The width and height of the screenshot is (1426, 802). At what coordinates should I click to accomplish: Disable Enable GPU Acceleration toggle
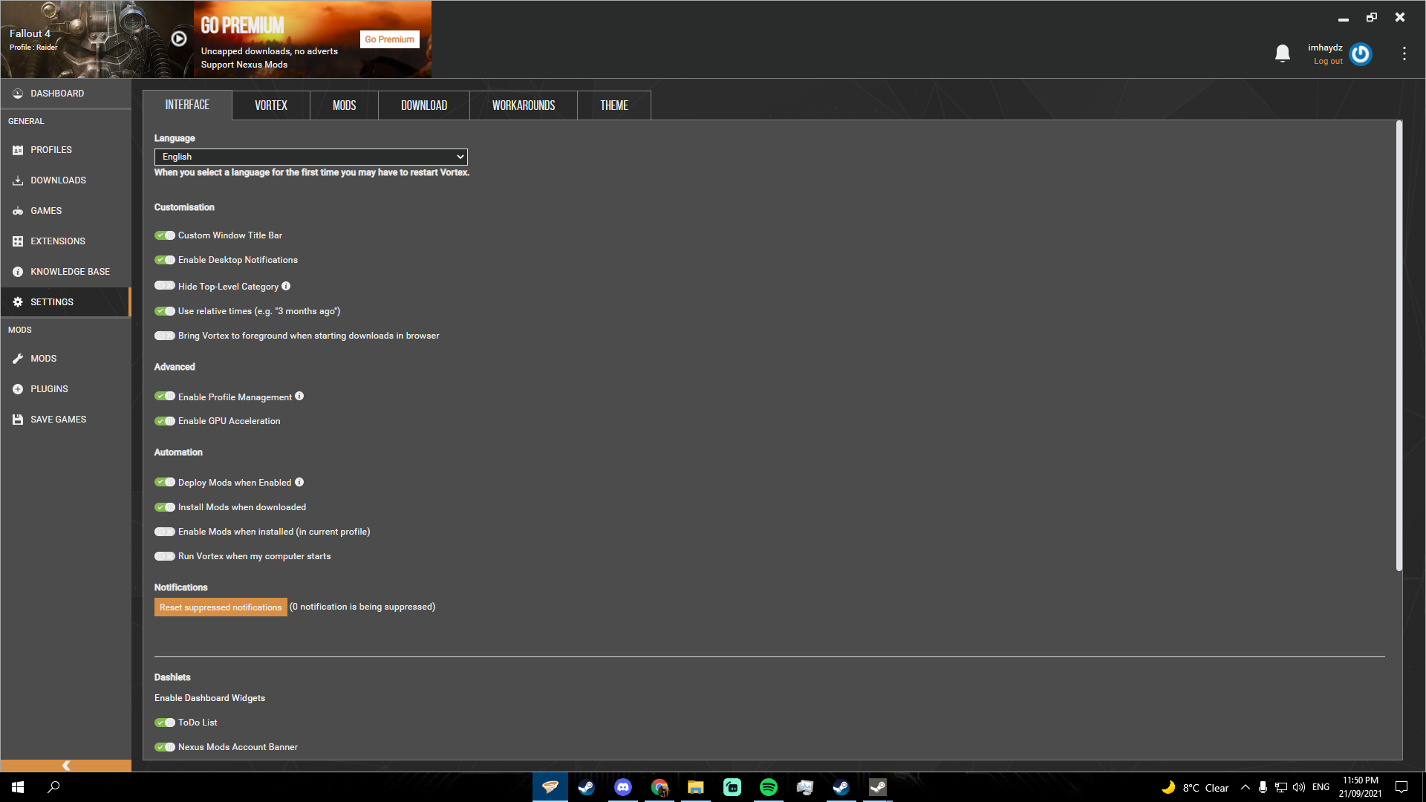pyautogui.click(x=165, y=421)
